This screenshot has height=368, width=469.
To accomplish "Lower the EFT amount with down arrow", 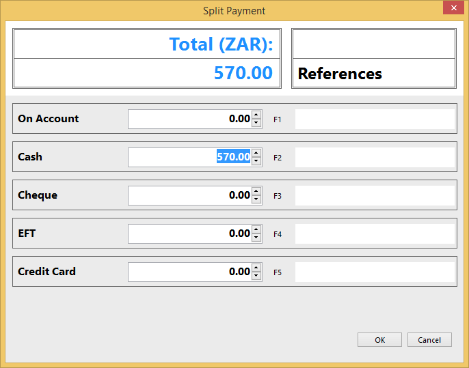I will (x=256, y=238).
